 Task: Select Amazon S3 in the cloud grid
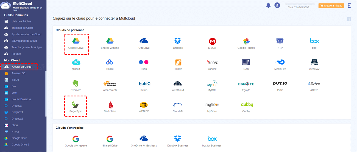110,84
